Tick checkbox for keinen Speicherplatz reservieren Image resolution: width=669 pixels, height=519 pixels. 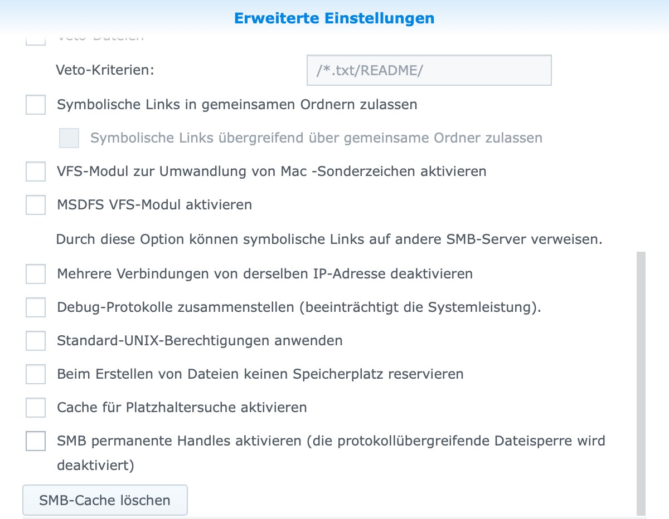[x=36, y=374]
